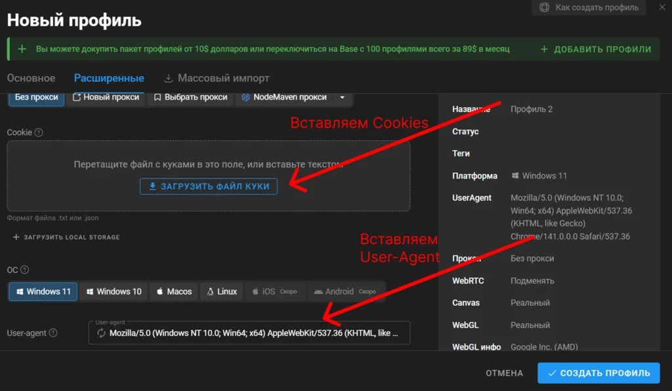The height and width of the screenshot is (391, 672).
Task: Click the lifebuoy icon beside Как создать профиль
Action: (x=544, y=8)
